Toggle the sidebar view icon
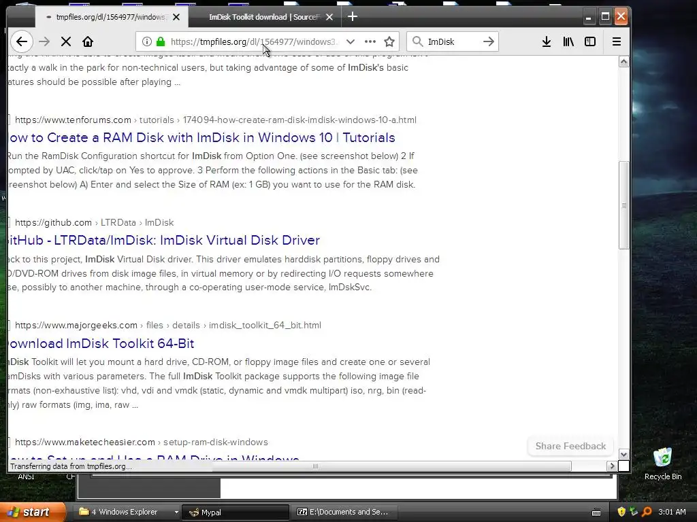 590,41
